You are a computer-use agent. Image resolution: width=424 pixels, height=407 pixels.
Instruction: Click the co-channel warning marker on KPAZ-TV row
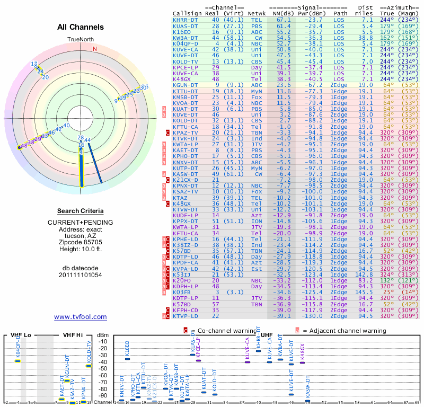click(x=167, y=133)
